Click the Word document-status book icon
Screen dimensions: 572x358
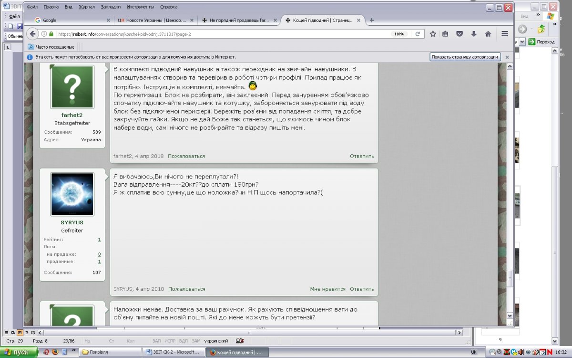tap(240, 341)
